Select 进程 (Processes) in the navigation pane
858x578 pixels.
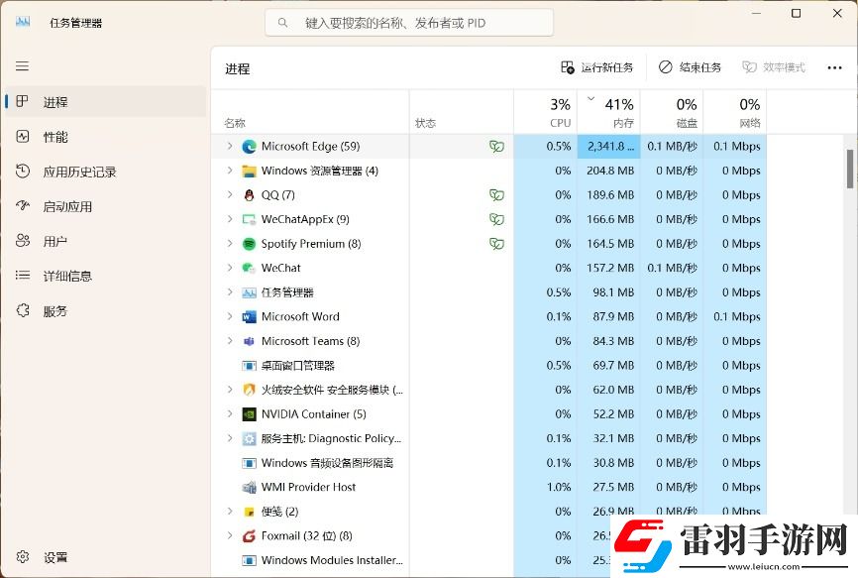[x=59, y=101]
